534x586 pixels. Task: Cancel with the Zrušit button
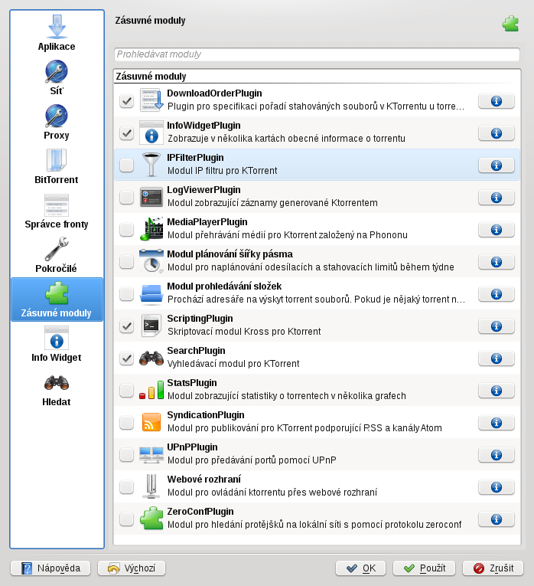[493, 568]
